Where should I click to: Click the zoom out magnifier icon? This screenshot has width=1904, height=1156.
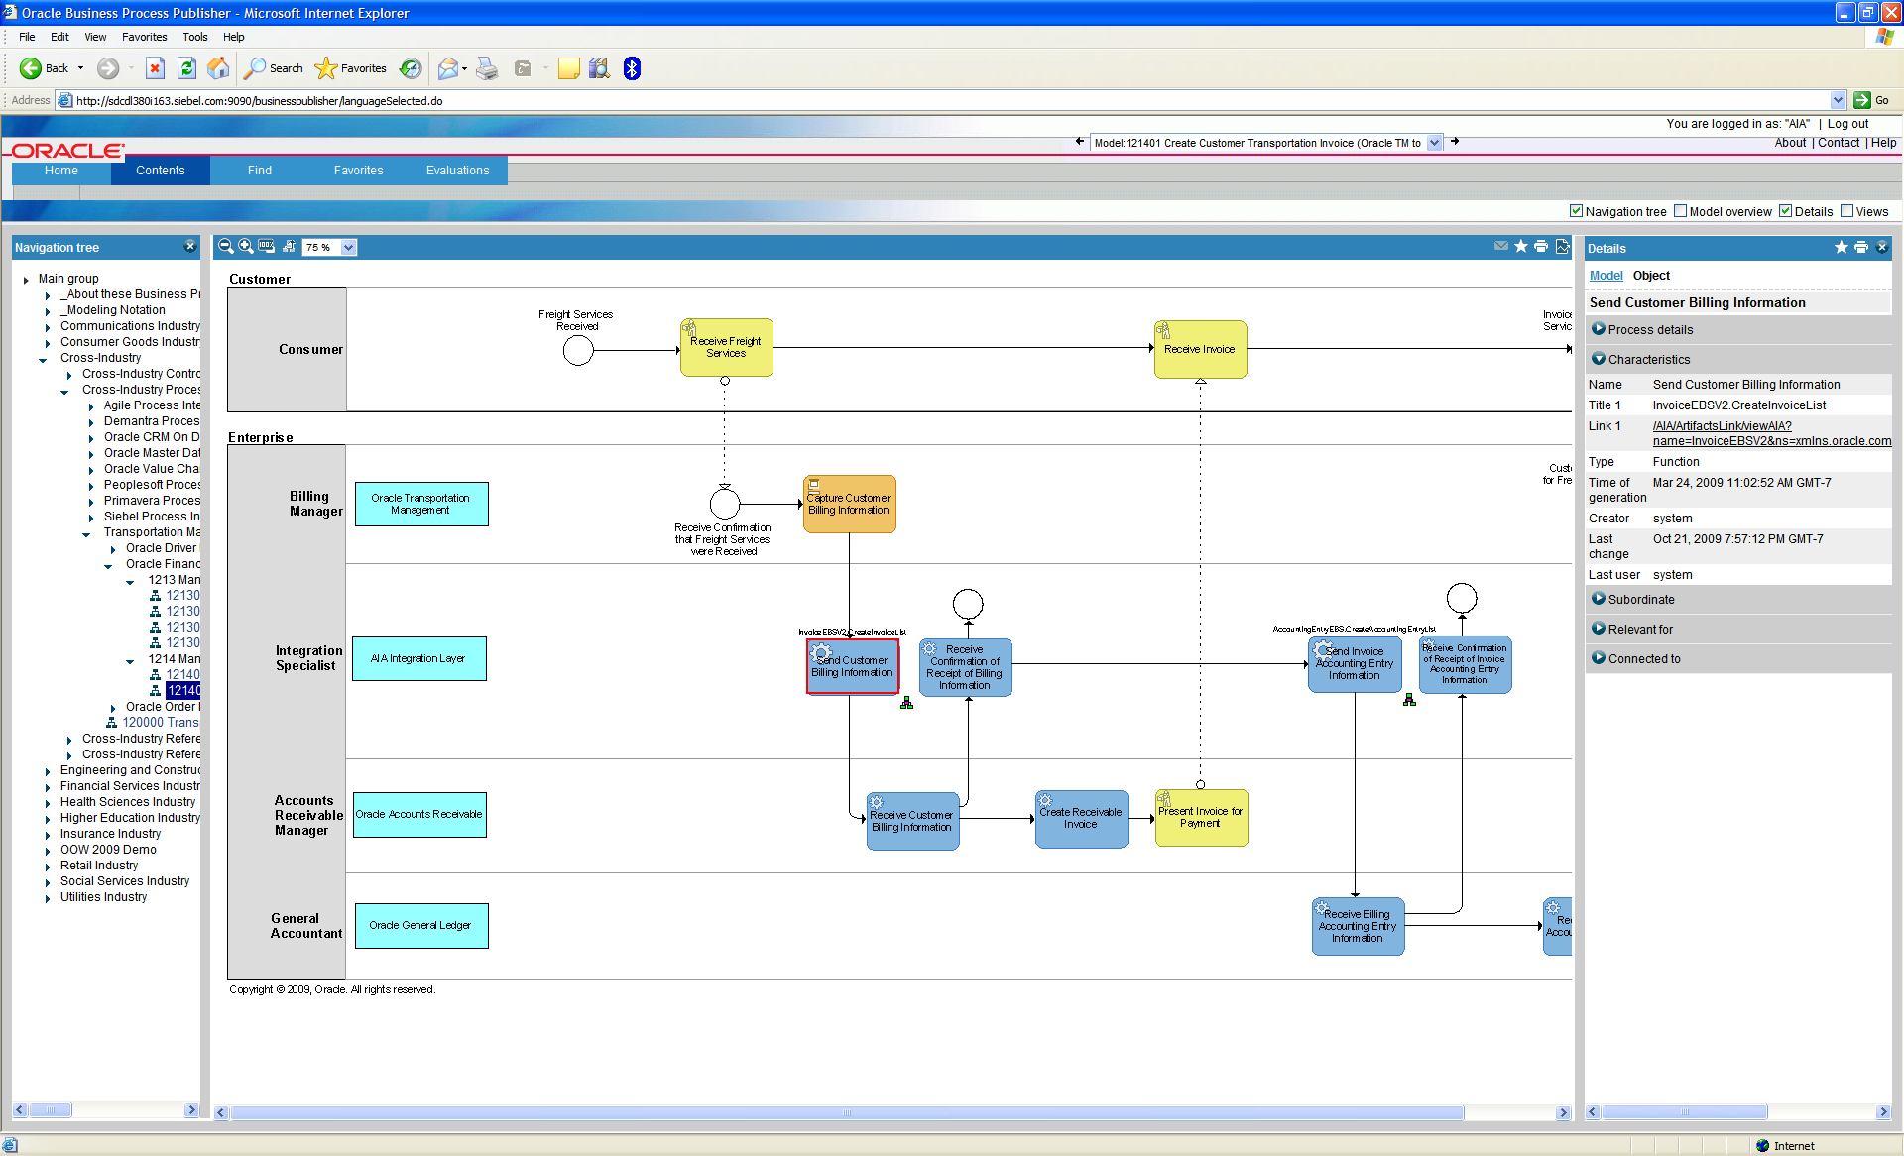coord(225,247)
